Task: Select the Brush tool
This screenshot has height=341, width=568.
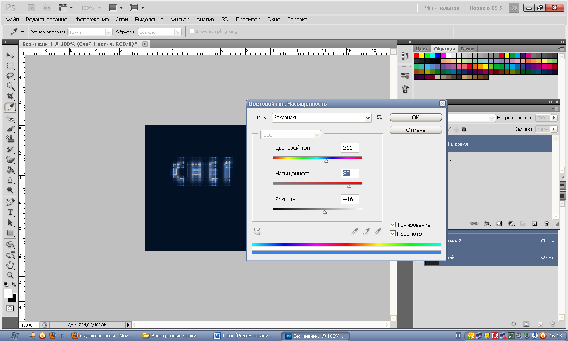Action: click(x=10, y=129)
